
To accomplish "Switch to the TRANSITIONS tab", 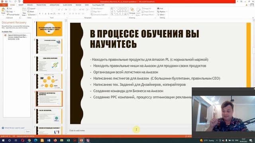I will click(x=41, y=5).
